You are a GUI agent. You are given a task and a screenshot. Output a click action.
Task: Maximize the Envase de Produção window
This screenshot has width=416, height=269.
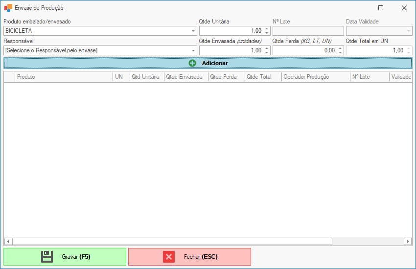(x=381, y=8)
